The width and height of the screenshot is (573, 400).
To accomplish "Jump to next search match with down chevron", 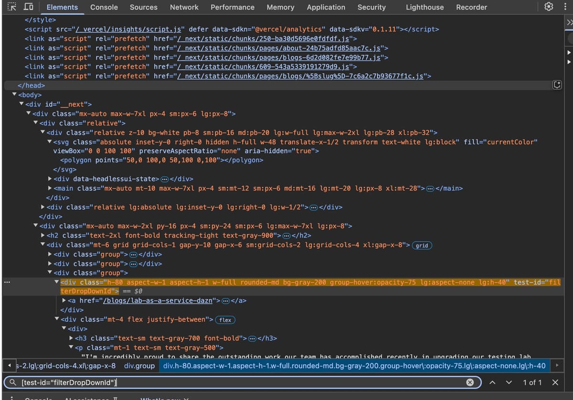I will 508,382.
